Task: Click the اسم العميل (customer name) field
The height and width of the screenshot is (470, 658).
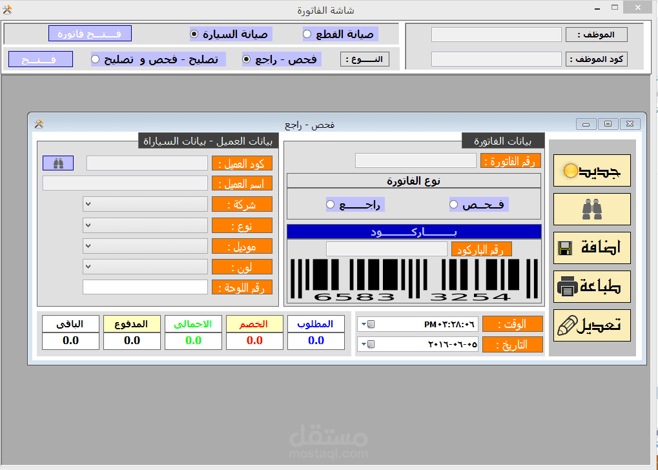Action: click(125, 183)
